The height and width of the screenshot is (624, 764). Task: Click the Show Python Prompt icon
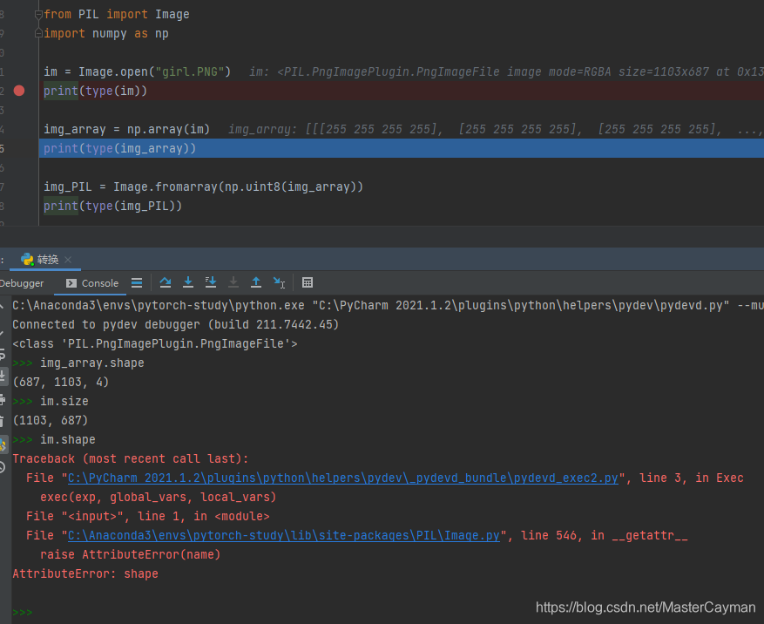coord(3,444)
